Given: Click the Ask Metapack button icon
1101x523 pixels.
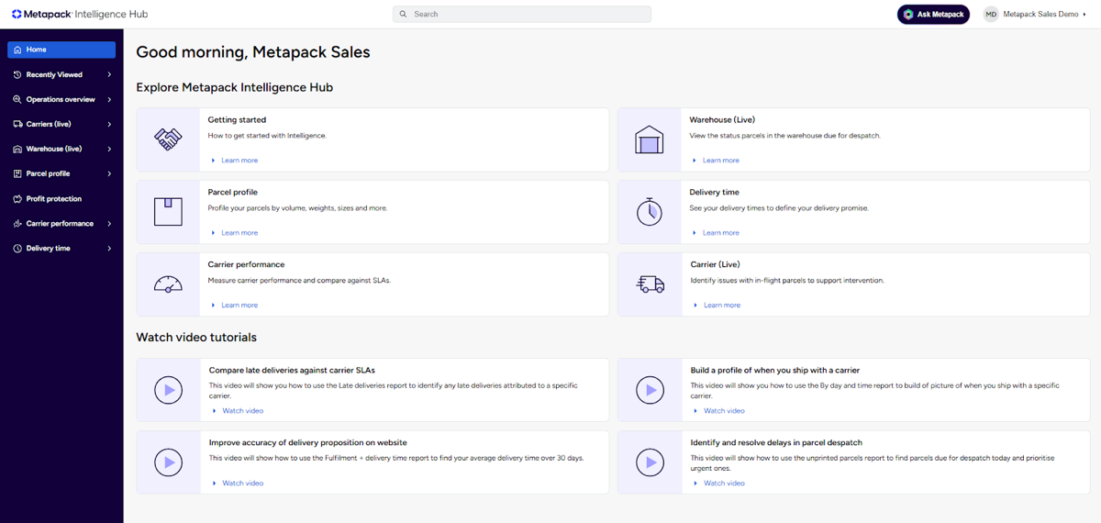Looking at the screenshot, I should pyautogui.click(x=908, y=14).
